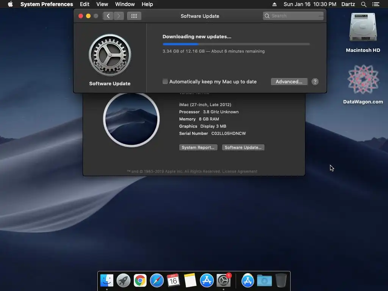Show all preferences grid button
388x291 pixels.
click(x=134, y=16)
